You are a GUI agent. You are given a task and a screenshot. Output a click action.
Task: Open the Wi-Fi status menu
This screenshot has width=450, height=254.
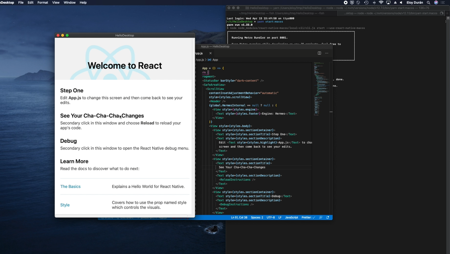pos(381,2)
